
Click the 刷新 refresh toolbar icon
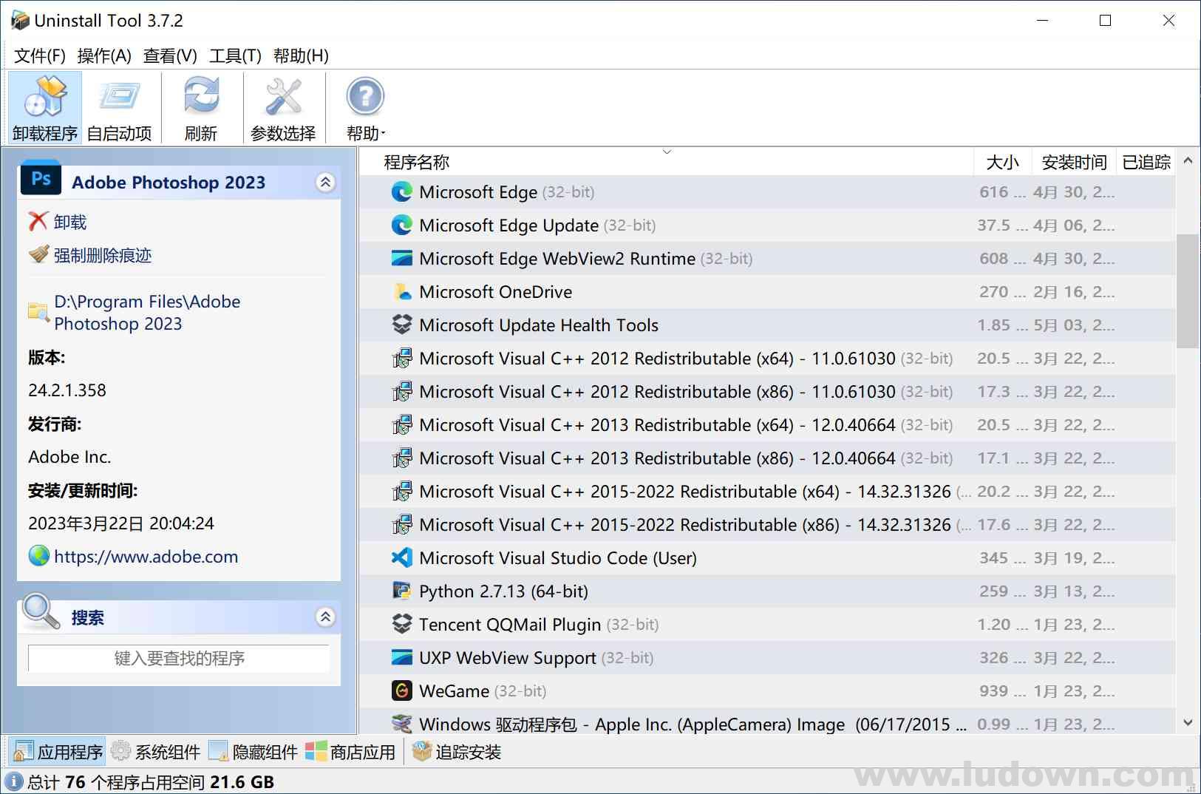point(201,95)
